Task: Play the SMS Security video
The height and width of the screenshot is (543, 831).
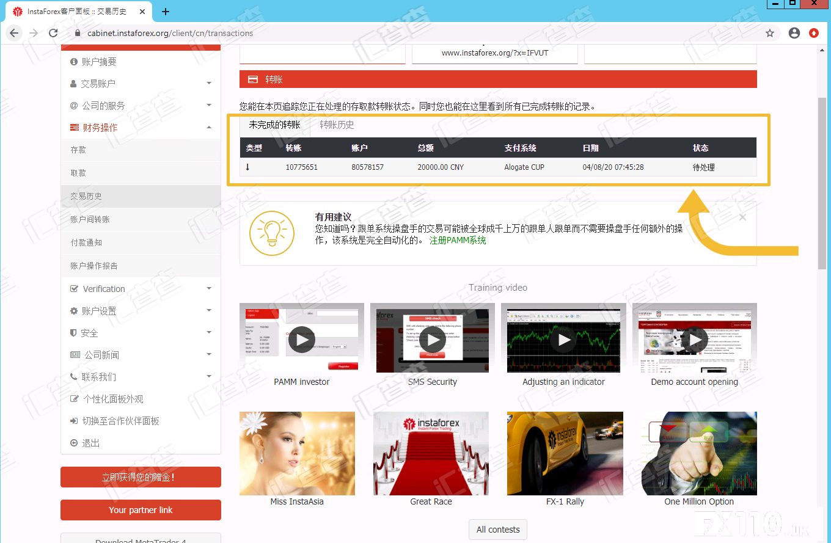Action: 433,338
